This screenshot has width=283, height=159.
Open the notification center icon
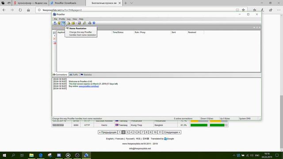click(277, 155)
